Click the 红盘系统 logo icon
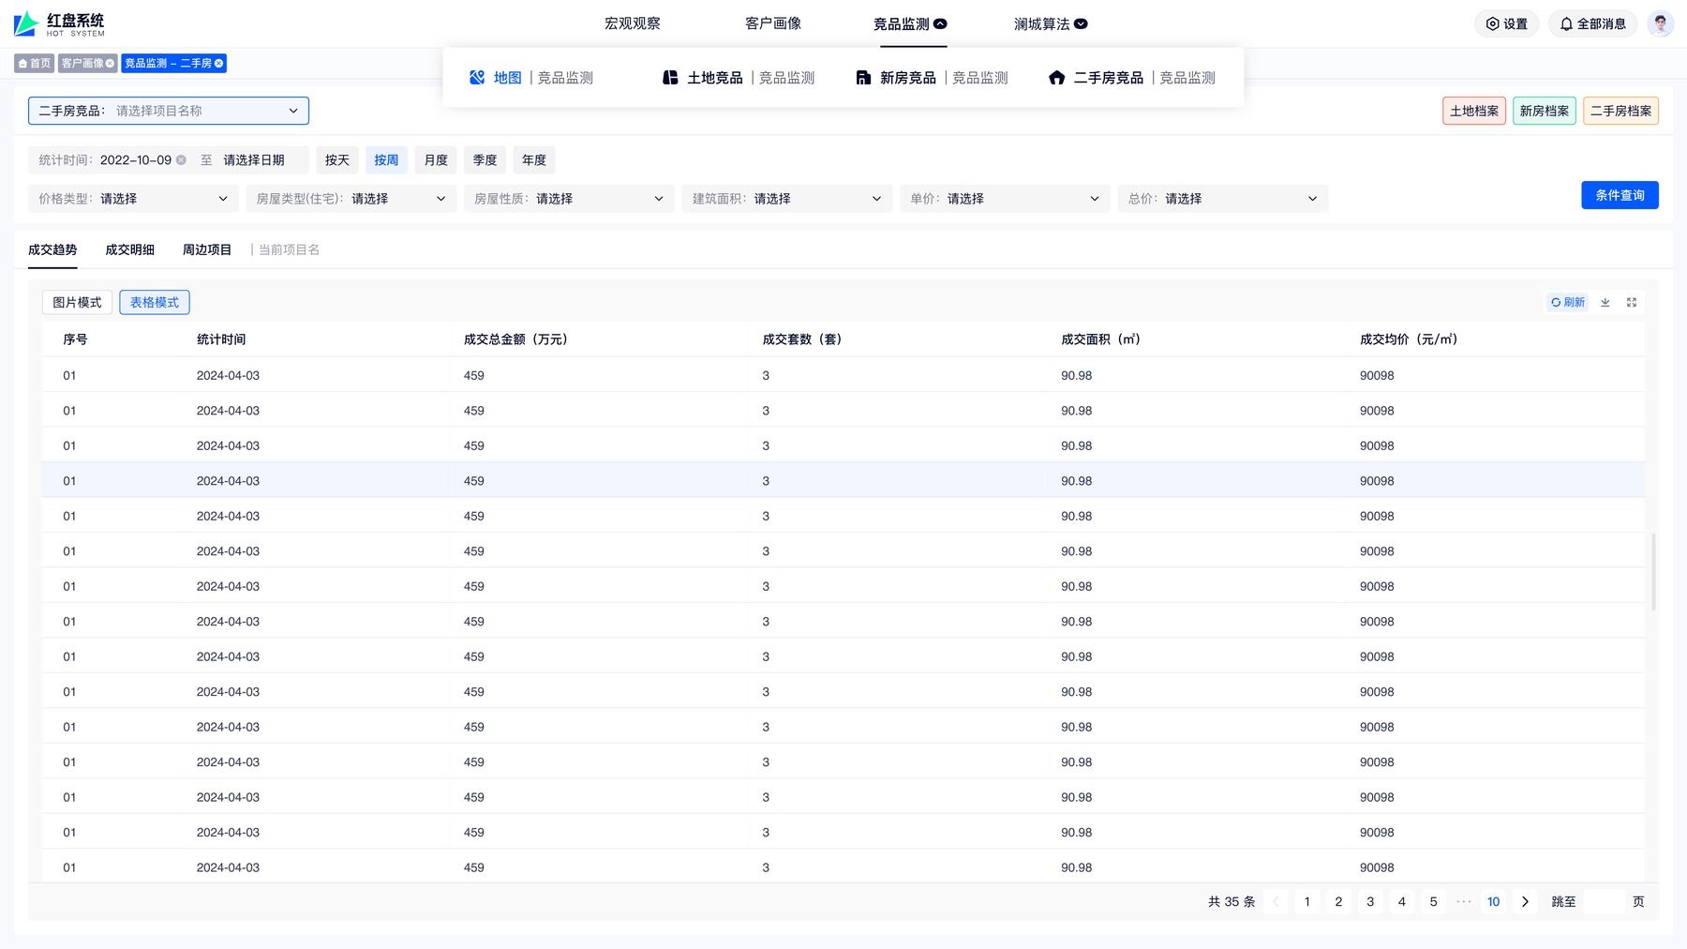The width and height of the screenshot is (1687, 949). [x=26, y=23]
